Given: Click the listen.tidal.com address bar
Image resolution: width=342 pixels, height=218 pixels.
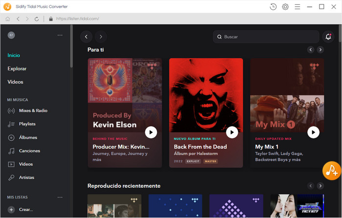Looking at the screenshot, I should [77, 19].
